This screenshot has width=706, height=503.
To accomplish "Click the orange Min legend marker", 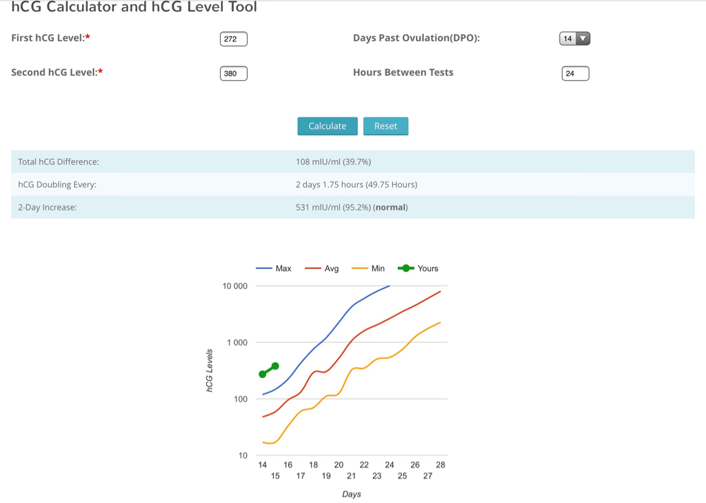I will [360, 268].
